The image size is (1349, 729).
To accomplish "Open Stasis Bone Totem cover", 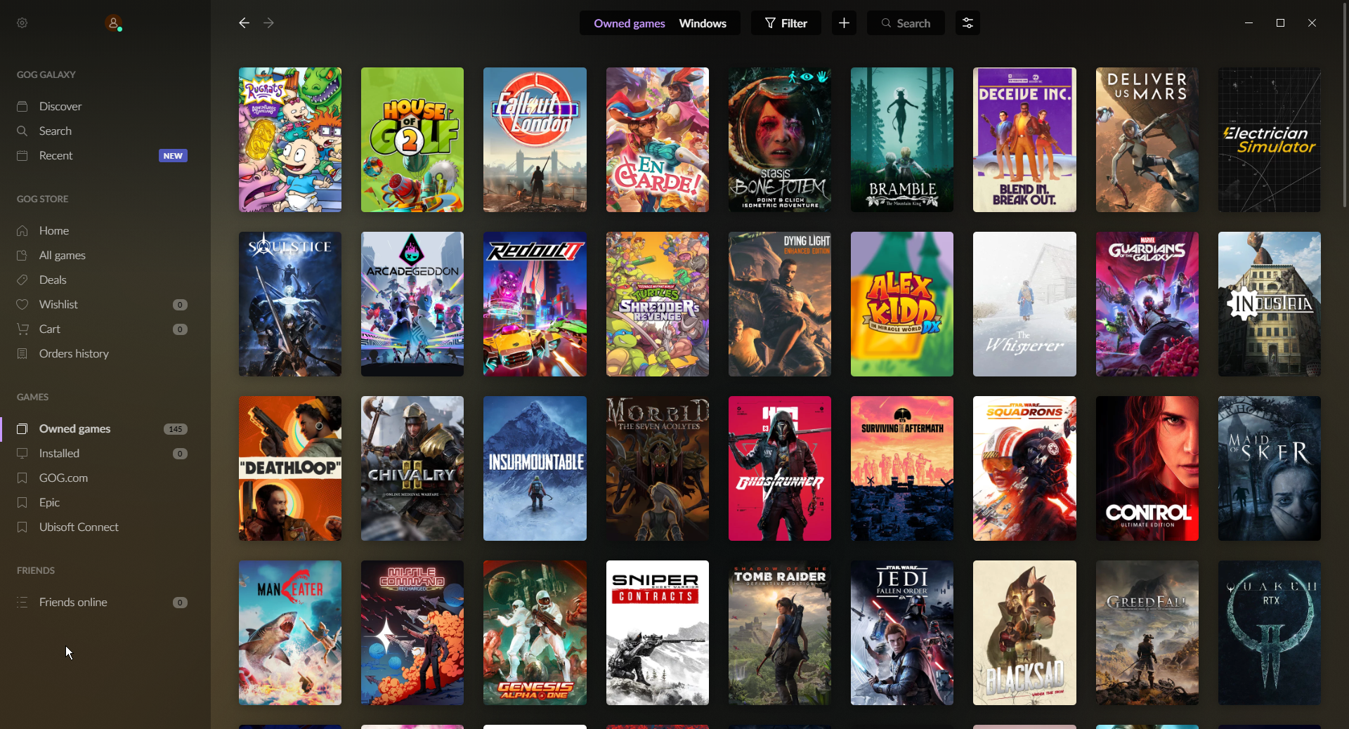I will [780, 140].
